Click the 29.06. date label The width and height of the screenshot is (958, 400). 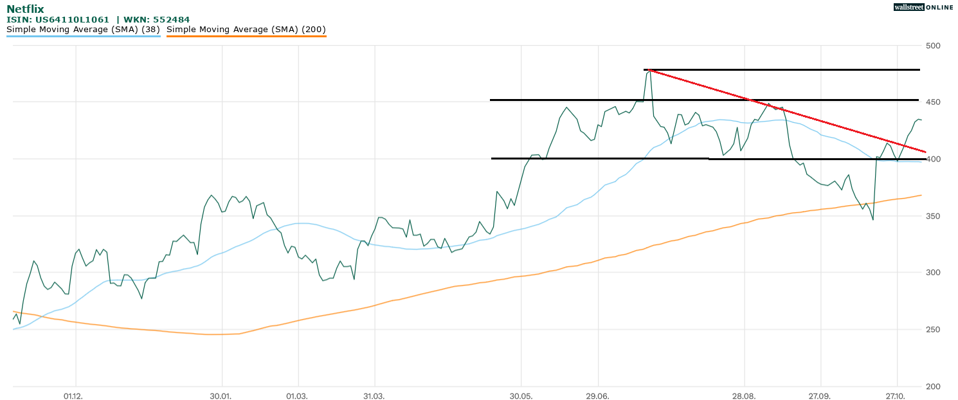click(597, 395)
